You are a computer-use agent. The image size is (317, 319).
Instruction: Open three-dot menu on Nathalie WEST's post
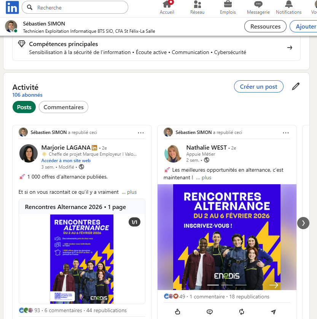(286, 132)
